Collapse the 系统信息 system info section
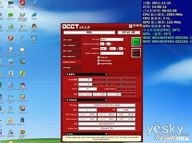Viewport: 192px width, 143px height. 106,100
